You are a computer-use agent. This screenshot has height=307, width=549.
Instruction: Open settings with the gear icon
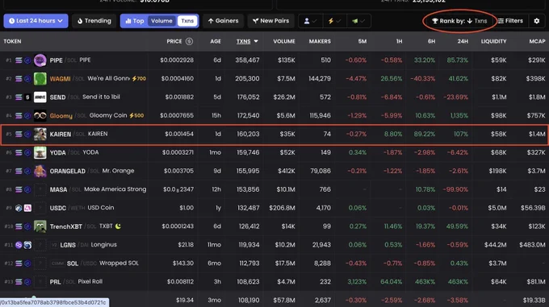(x=537, y=21)
